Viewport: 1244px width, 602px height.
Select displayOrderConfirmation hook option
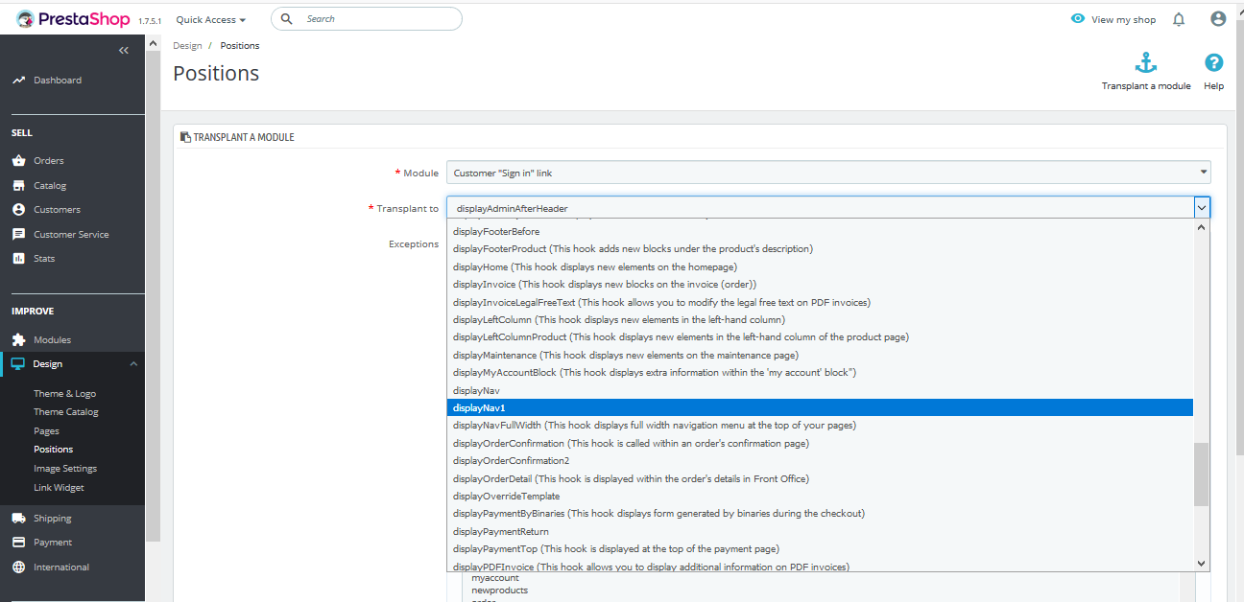pyautogui.click(x=820, y=444)
